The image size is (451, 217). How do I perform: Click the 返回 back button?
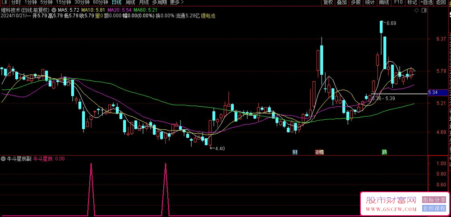tap(441, 3)
